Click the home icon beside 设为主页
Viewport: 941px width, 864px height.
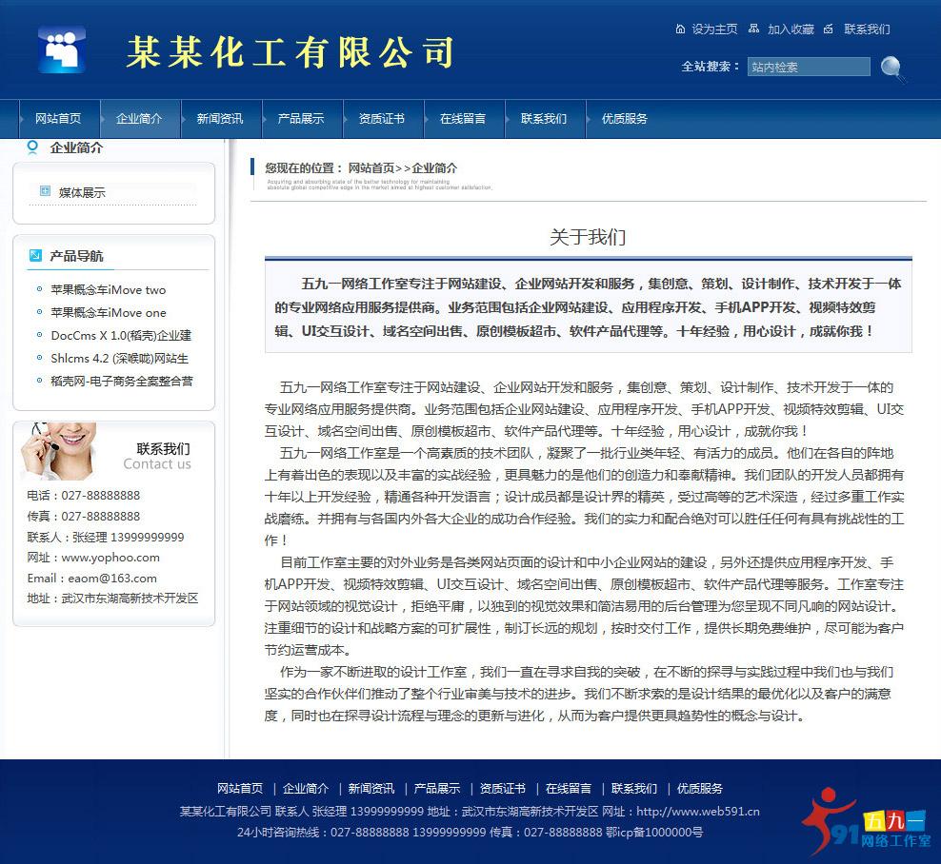(x=680, y=29)
